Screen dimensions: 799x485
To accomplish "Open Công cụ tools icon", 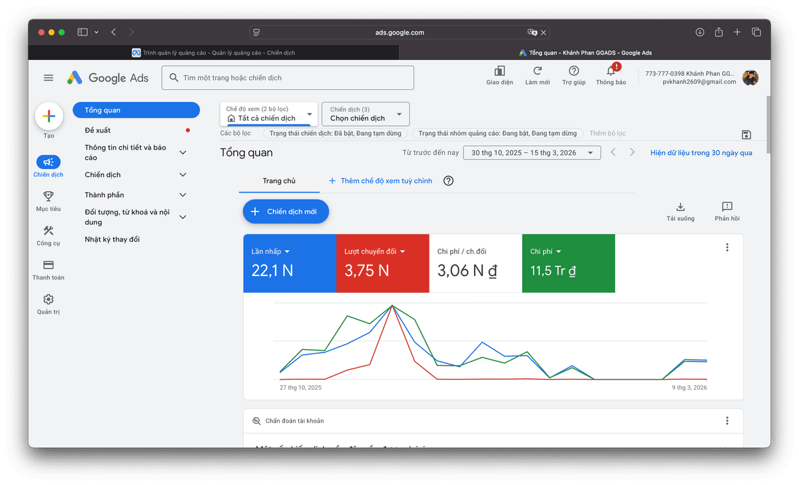I will (x=49, y=231).
